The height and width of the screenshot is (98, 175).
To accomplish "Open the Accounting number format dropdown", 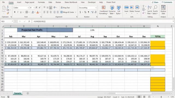I will pyautogui.click(x=96, y=8).
